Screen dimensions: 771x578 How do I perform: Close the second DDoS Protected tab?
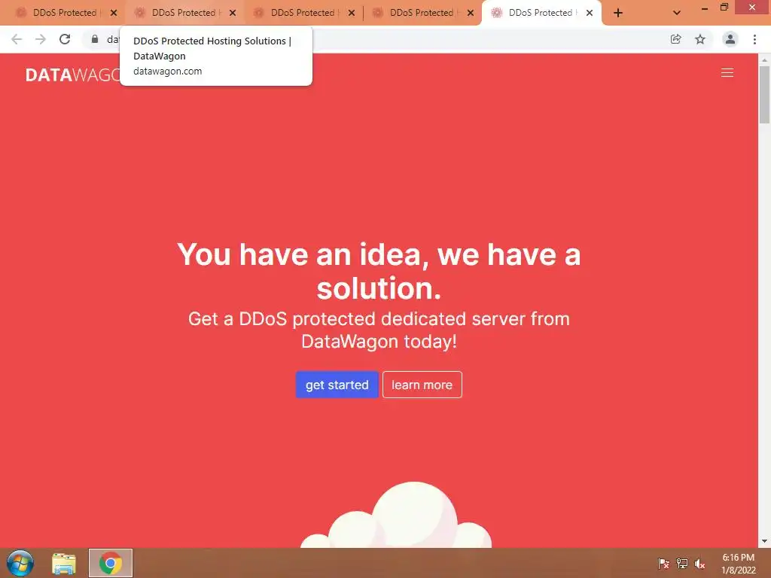click(x=233, y=13)
